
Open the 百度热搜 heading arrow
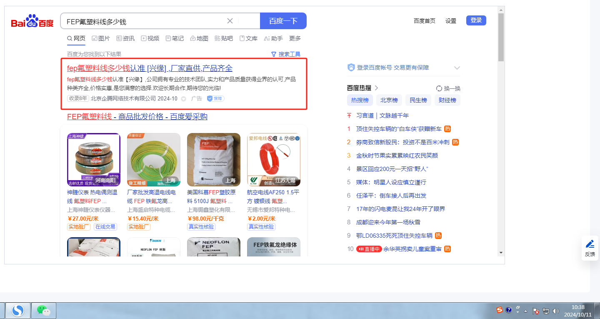pos(376,88)
